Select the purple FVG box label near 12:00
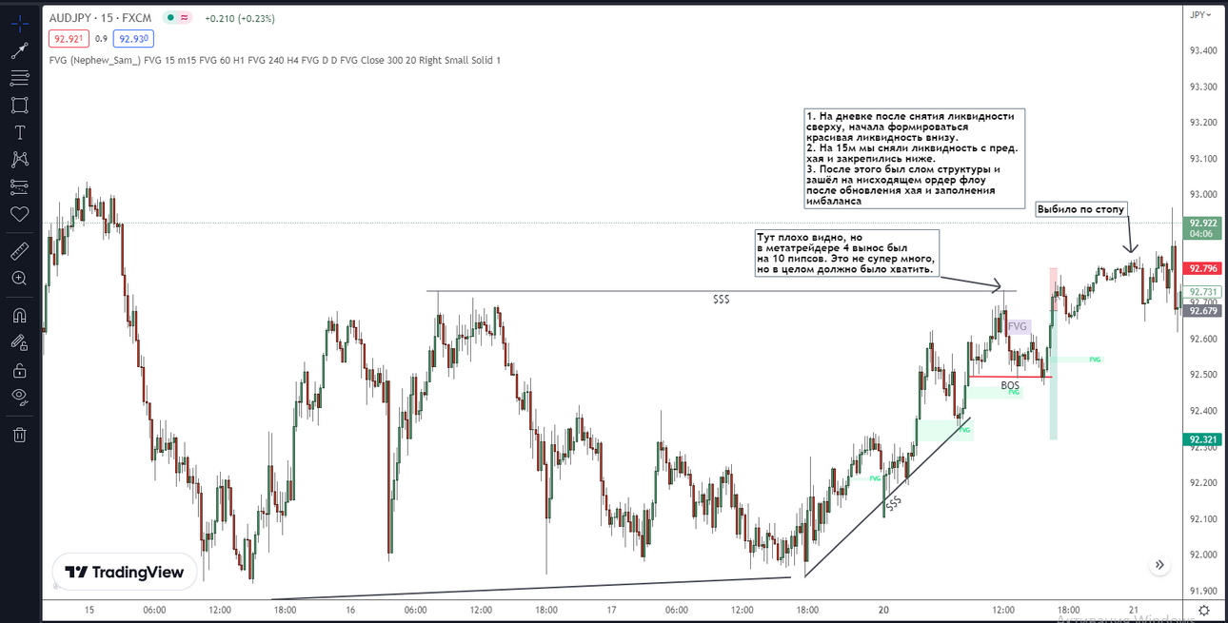The height and width of the screenshot is (623, 1228). point(1018,326)
